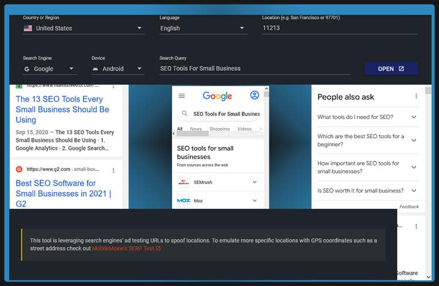
Task: Click the "People also ask" heading
Action: coord(346,97)
